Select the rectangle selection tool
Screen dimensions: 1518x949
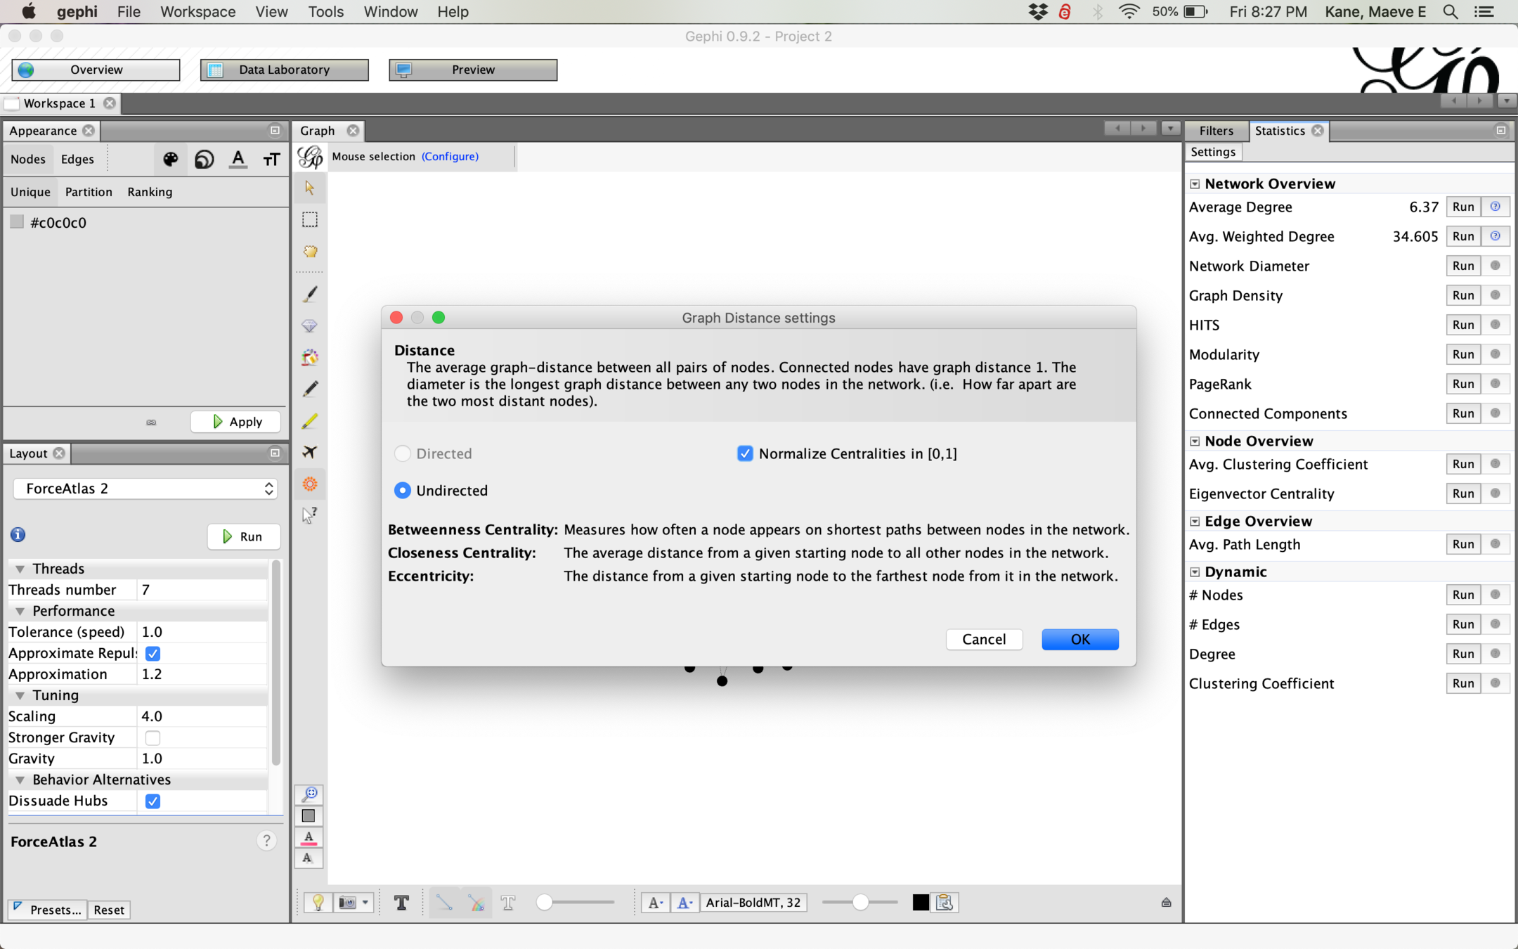pos(309,220)
